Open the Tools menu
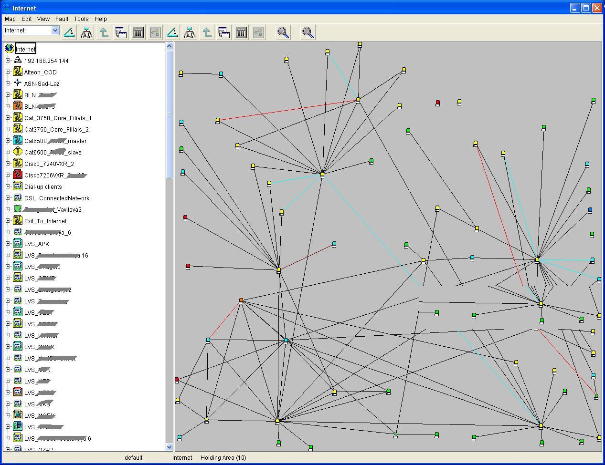605x465 pixels. pyautogui.click(x=81, y=19)
